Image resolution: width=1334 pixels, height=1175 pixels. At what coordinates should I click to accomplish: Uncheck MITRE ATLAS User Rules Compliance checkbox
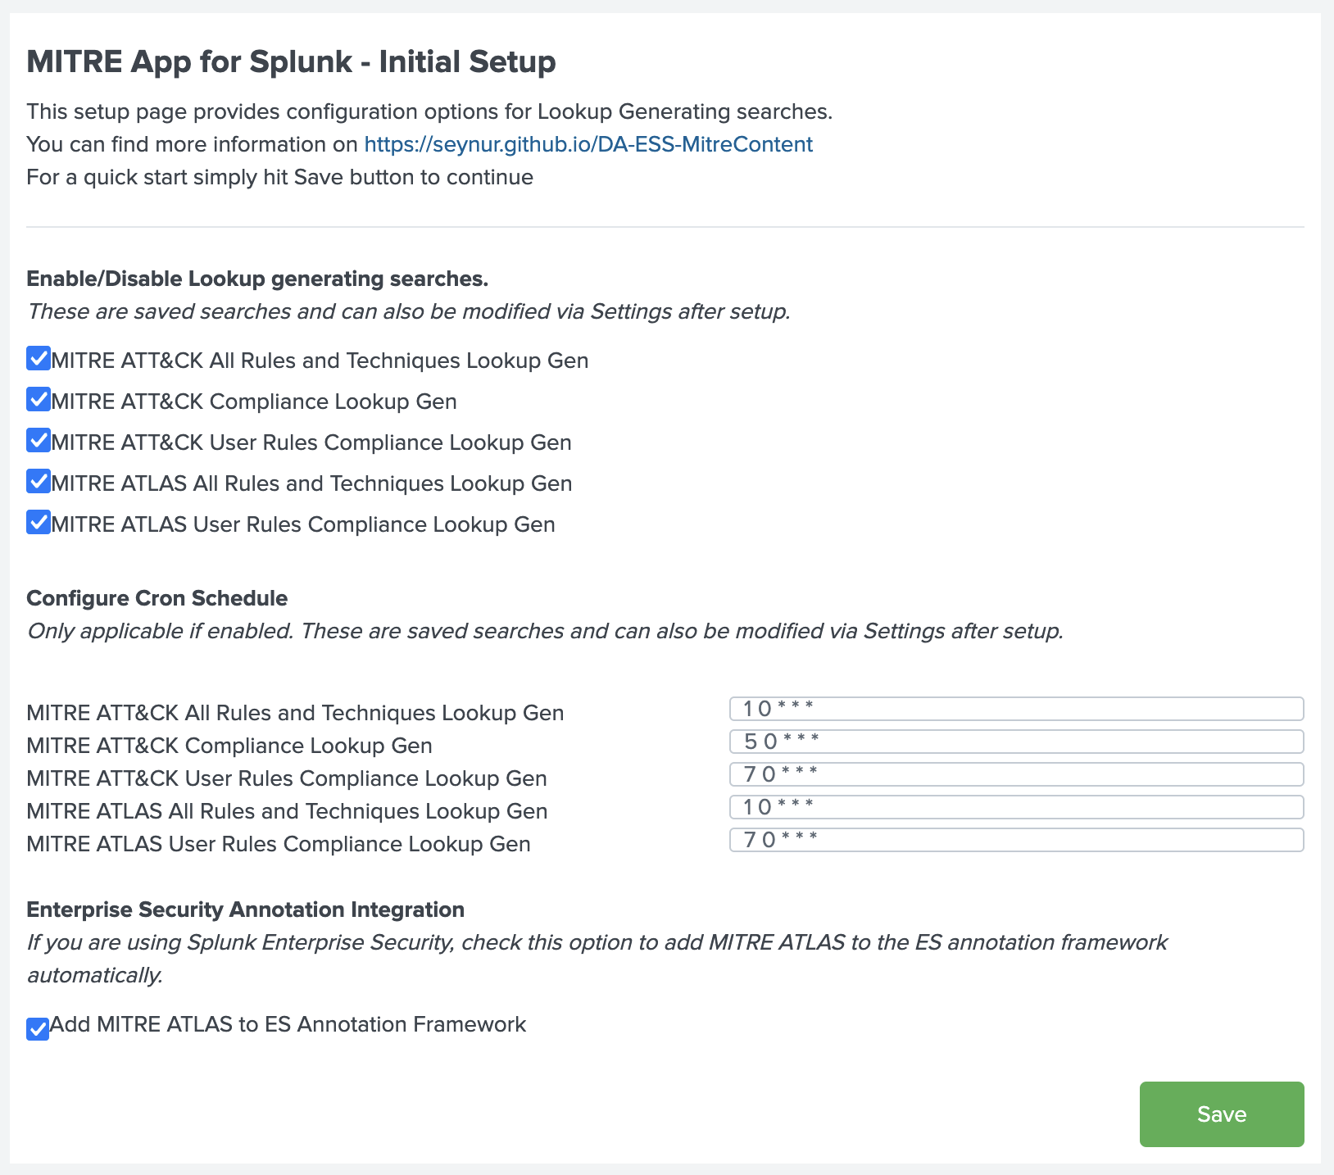tap(39, 523)
